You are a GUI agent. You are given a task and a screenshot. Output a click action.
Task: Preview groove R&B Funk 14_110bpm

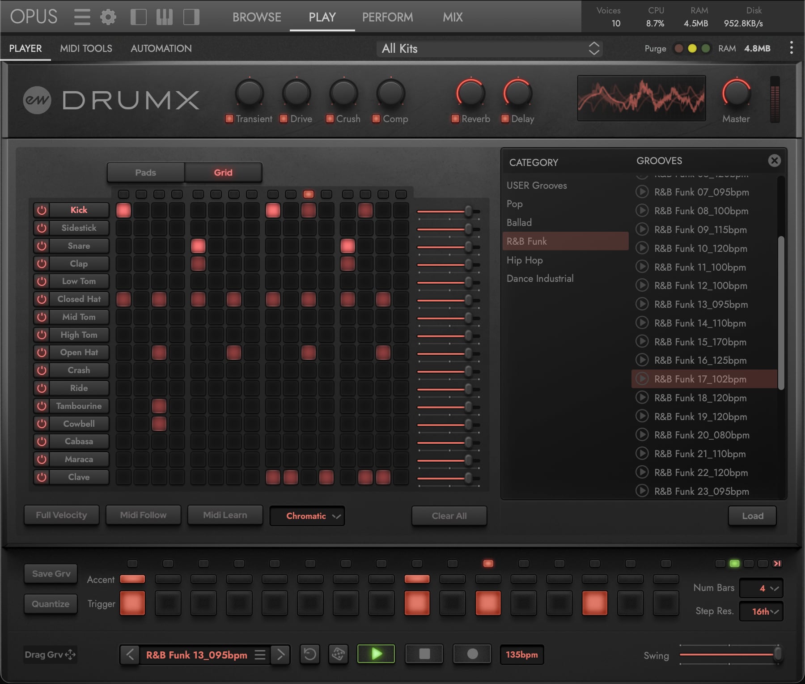642,323
